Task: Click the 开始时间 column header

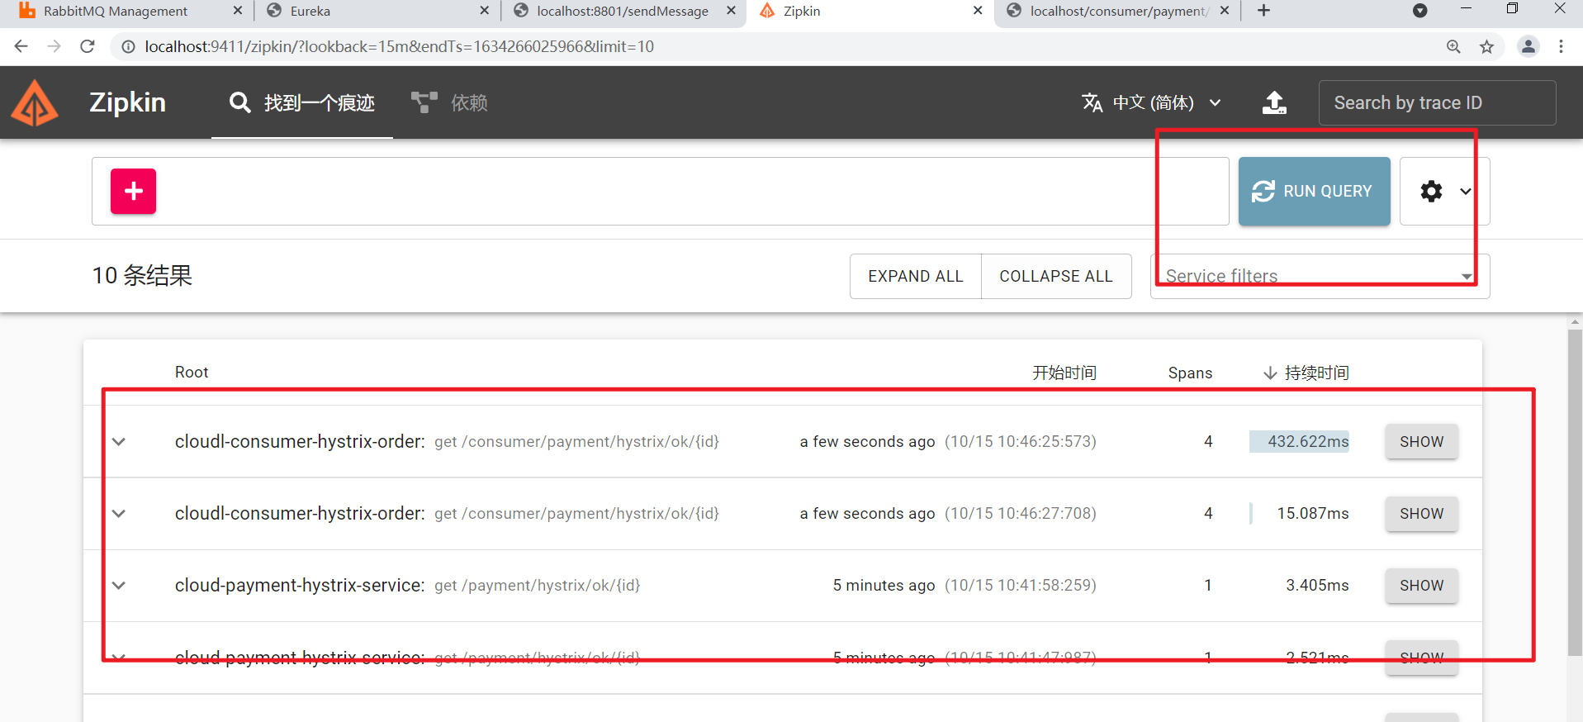Action: coord(1064,373)
